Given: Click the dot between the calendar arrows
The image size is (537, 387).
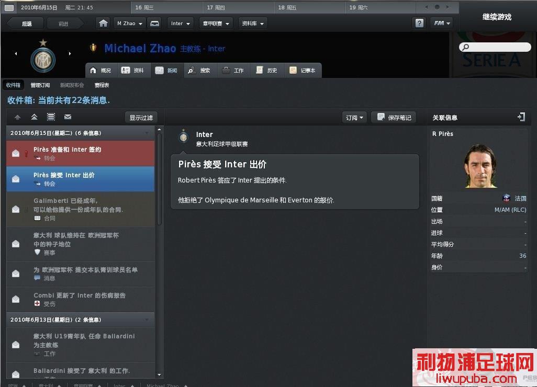Looking at the screenshot, I should pos(437,7).
